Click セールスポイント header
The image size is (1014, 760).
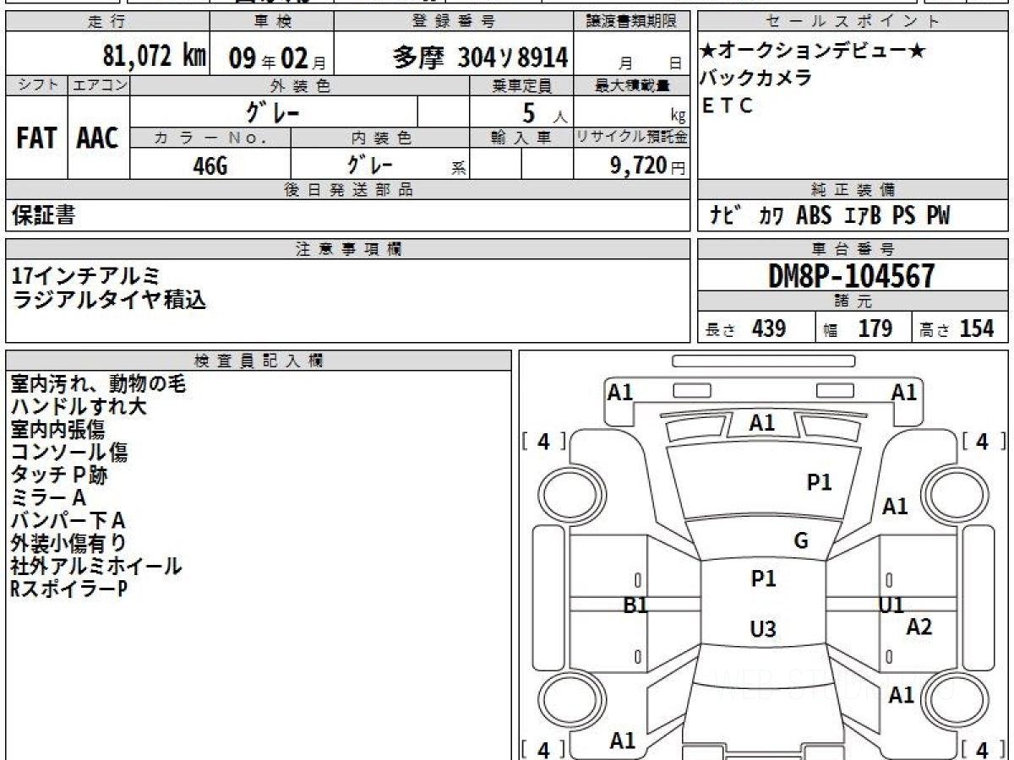click(853, 21)
